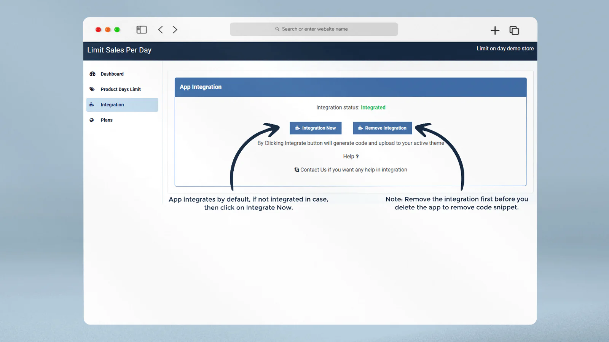Select the Integration menu item
The height and width of the screenshot is (342, 609).
112,105
